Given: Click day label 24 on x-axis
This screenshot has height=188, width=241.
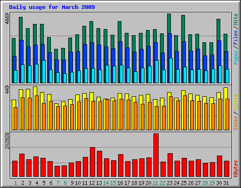Looking at the screenshot, I should click(177, 183).
